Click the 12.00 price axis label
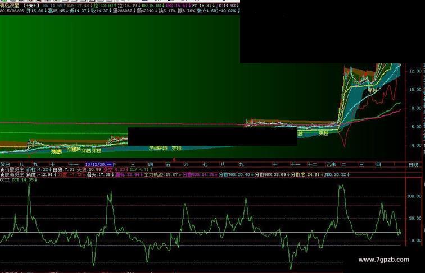This screenshot has height=273, width=425. [x=415, y=71]
